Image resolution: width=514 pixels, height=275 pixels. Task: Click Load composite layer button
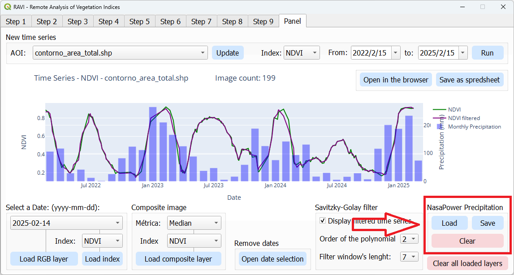pyautogui.click(x=178, y=259)
